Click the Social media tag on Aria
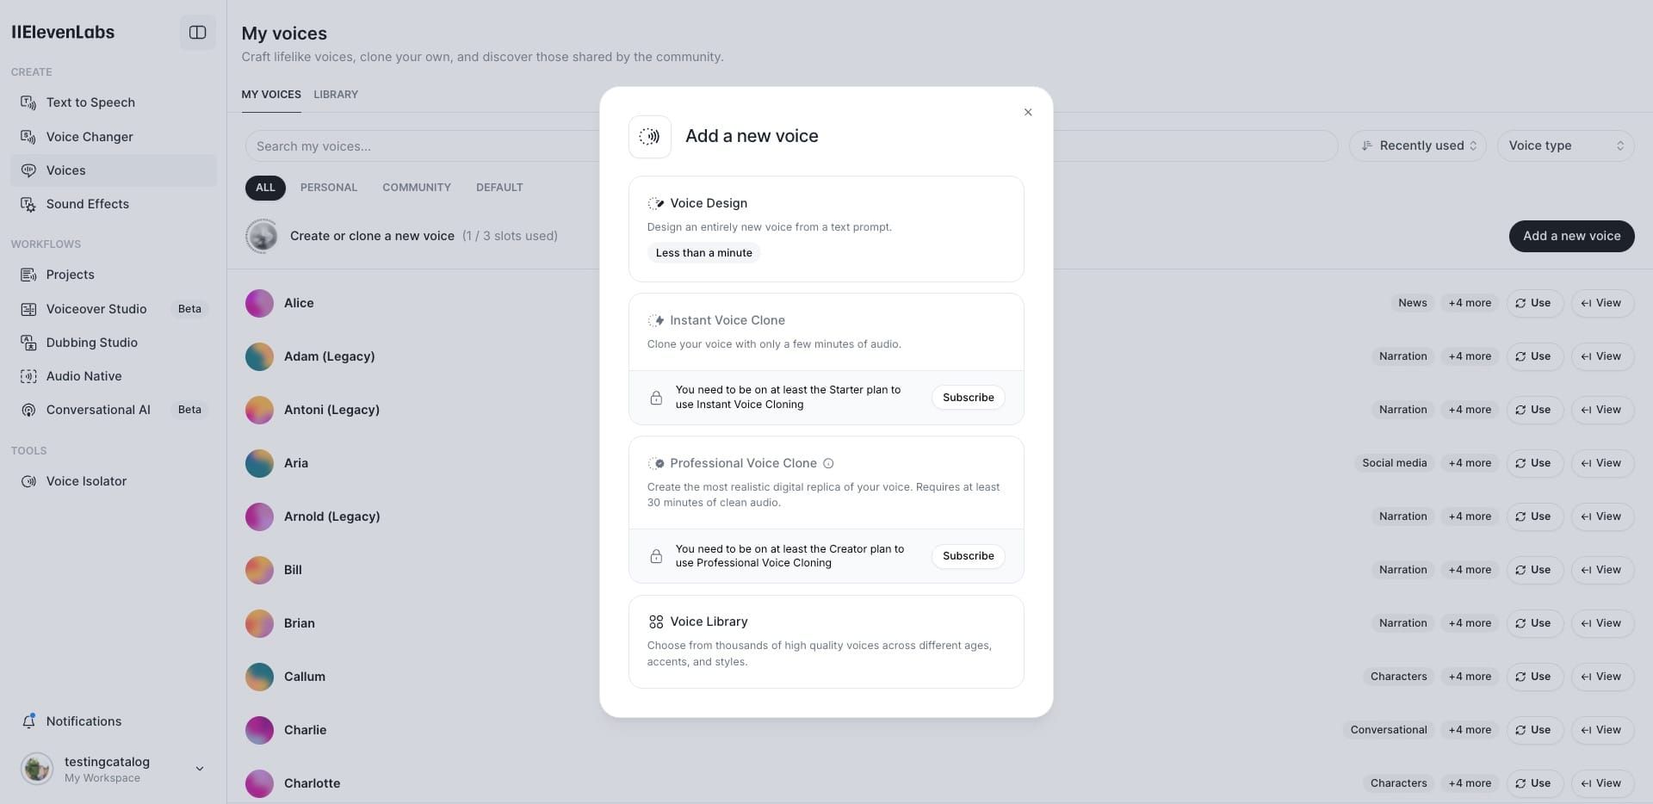 (x=1394, y=463)
